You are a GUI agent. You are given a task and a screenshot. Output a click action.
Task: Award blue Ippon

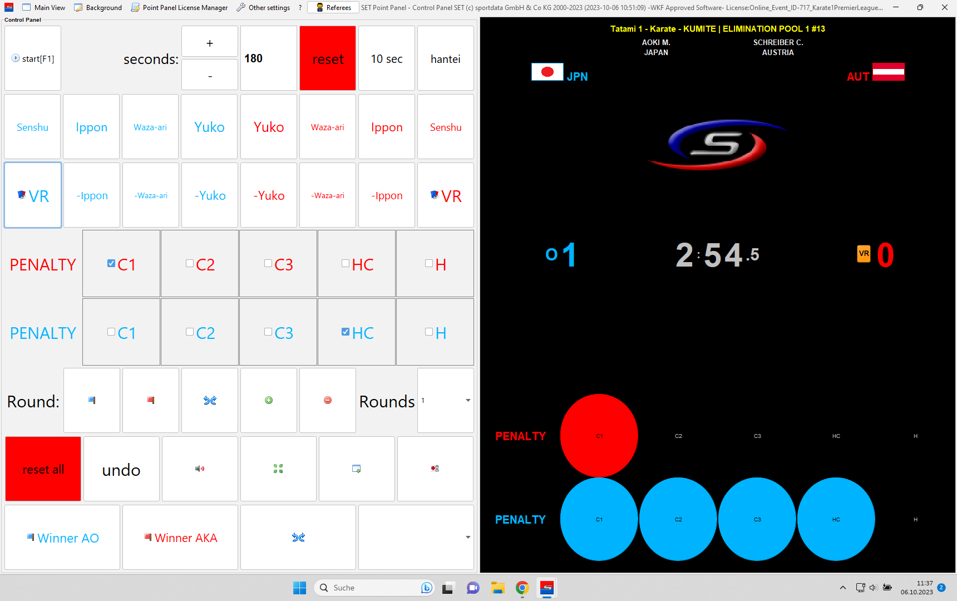[91, 127]
